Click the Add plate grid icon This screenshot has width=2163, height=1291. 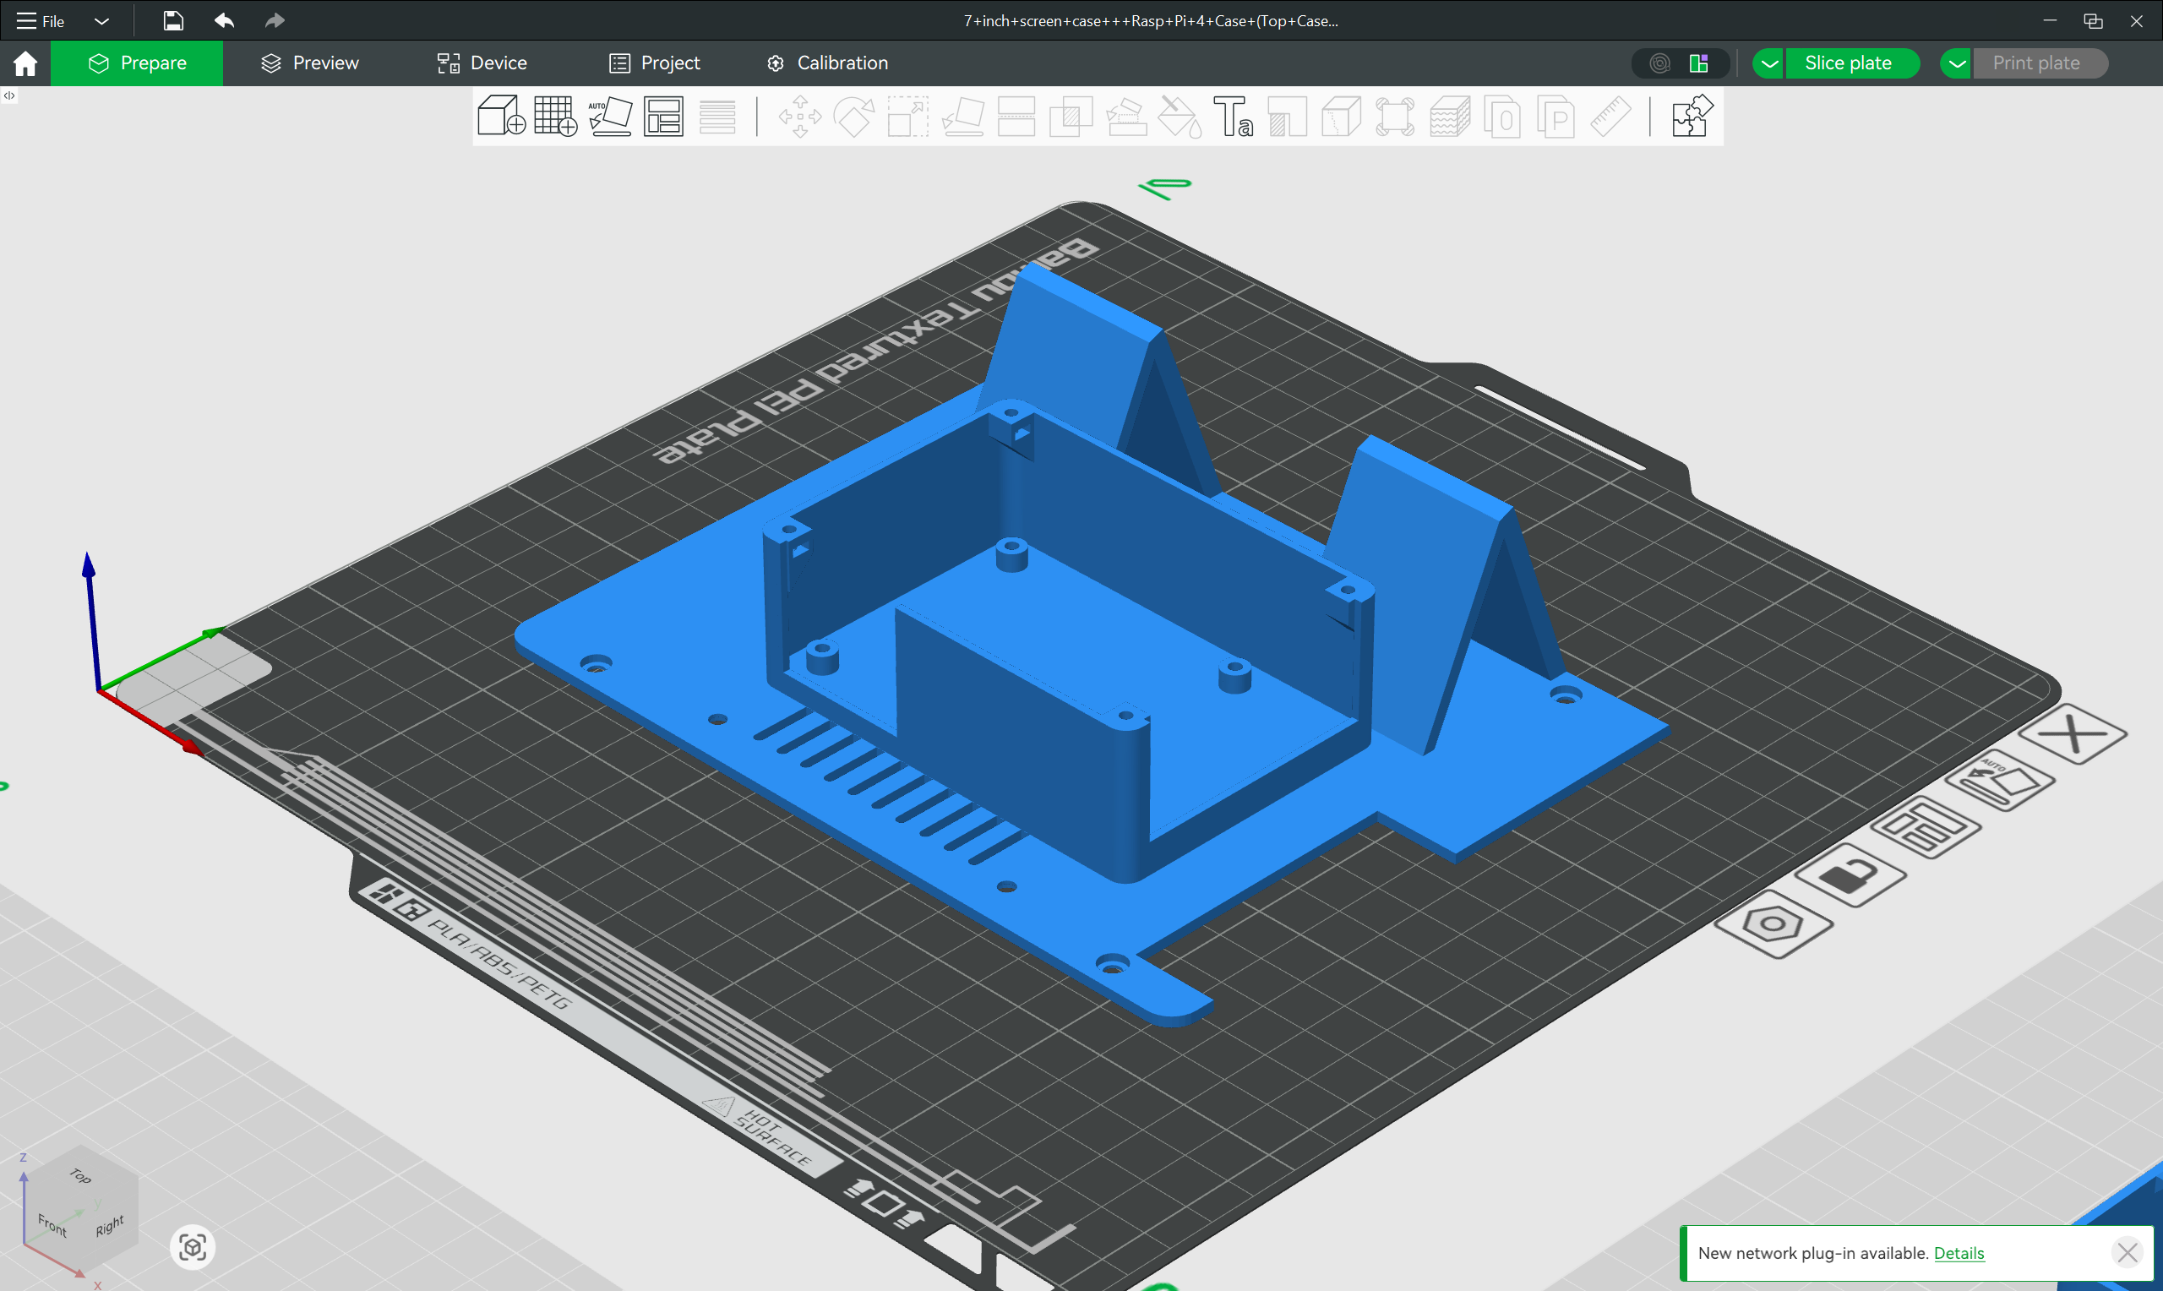556,116
